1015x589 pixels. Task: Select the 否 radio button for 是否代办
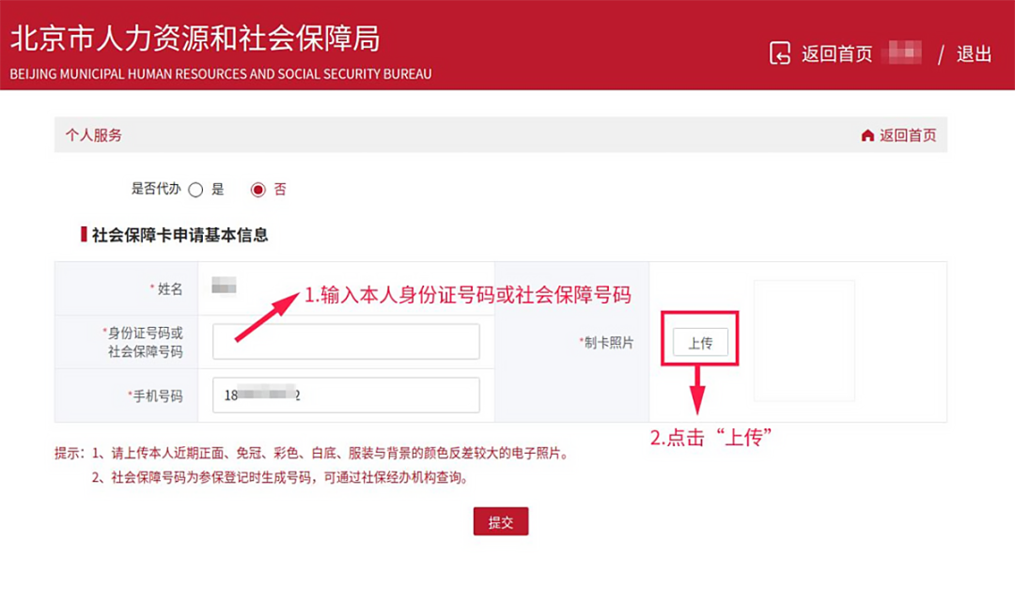pyautogui.click(x=258, y=190)
